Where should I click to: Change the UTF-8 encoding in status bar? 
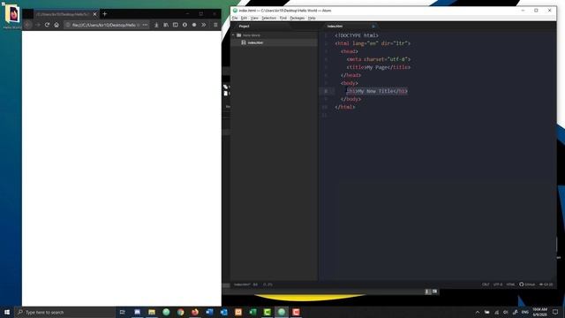(x=498, y=284)
